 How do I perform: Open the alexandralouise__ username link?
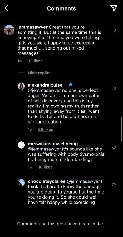(48, 85)
